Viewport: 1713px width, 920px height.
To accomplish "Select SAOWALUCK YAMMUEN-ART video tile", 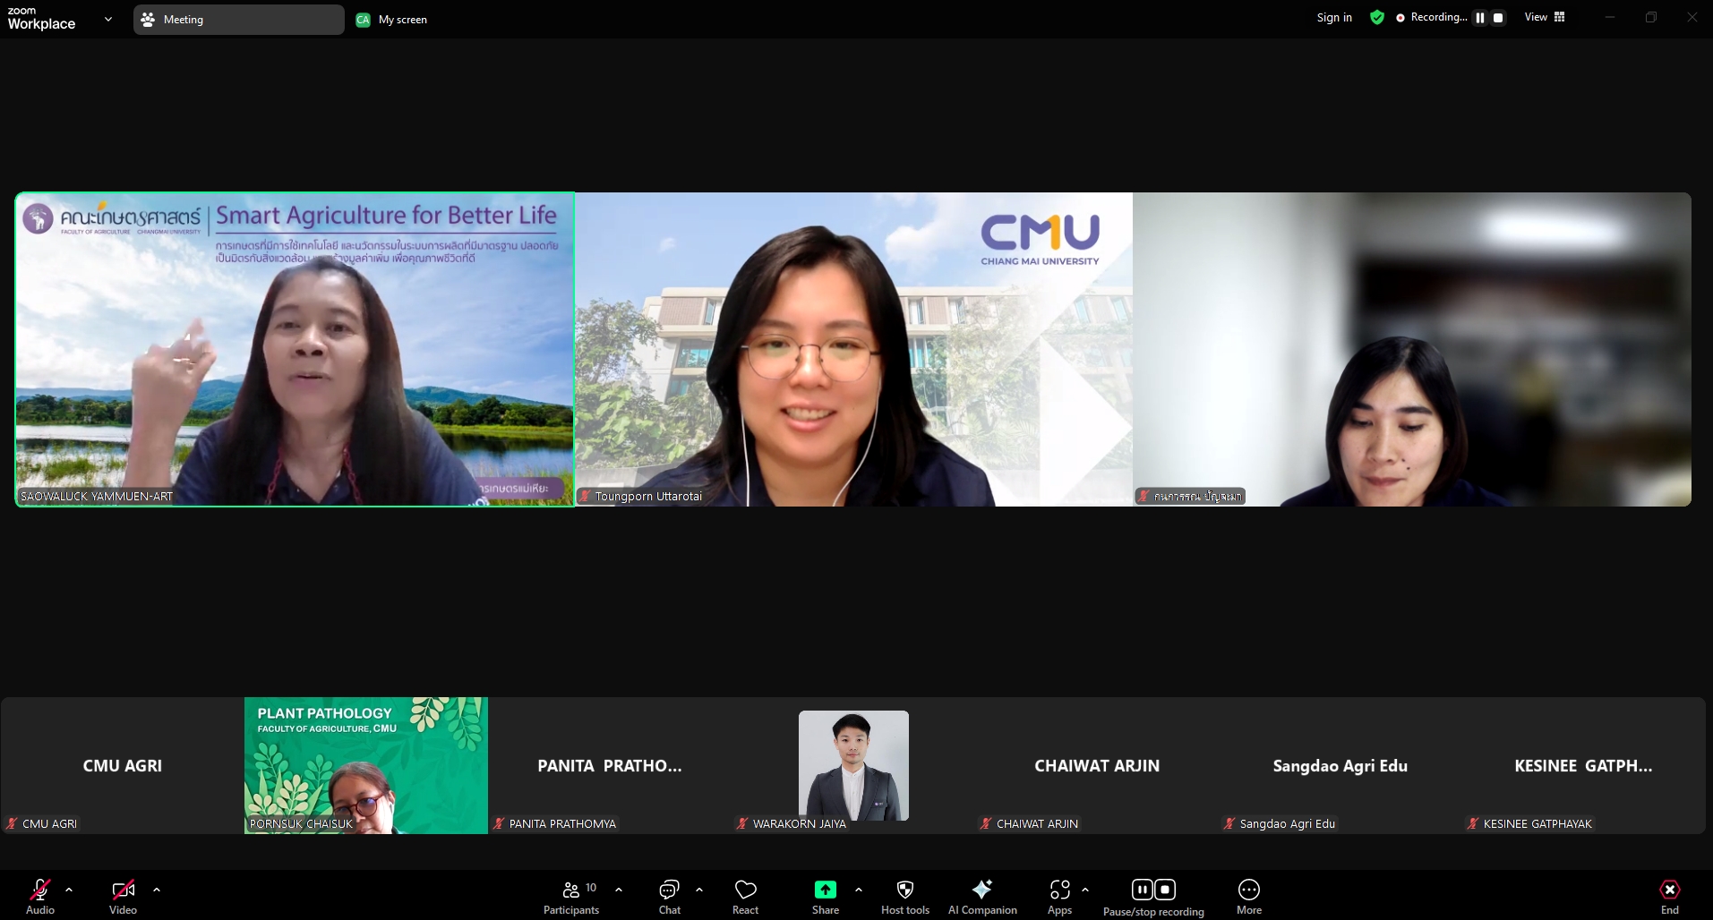I will [295, 349].
